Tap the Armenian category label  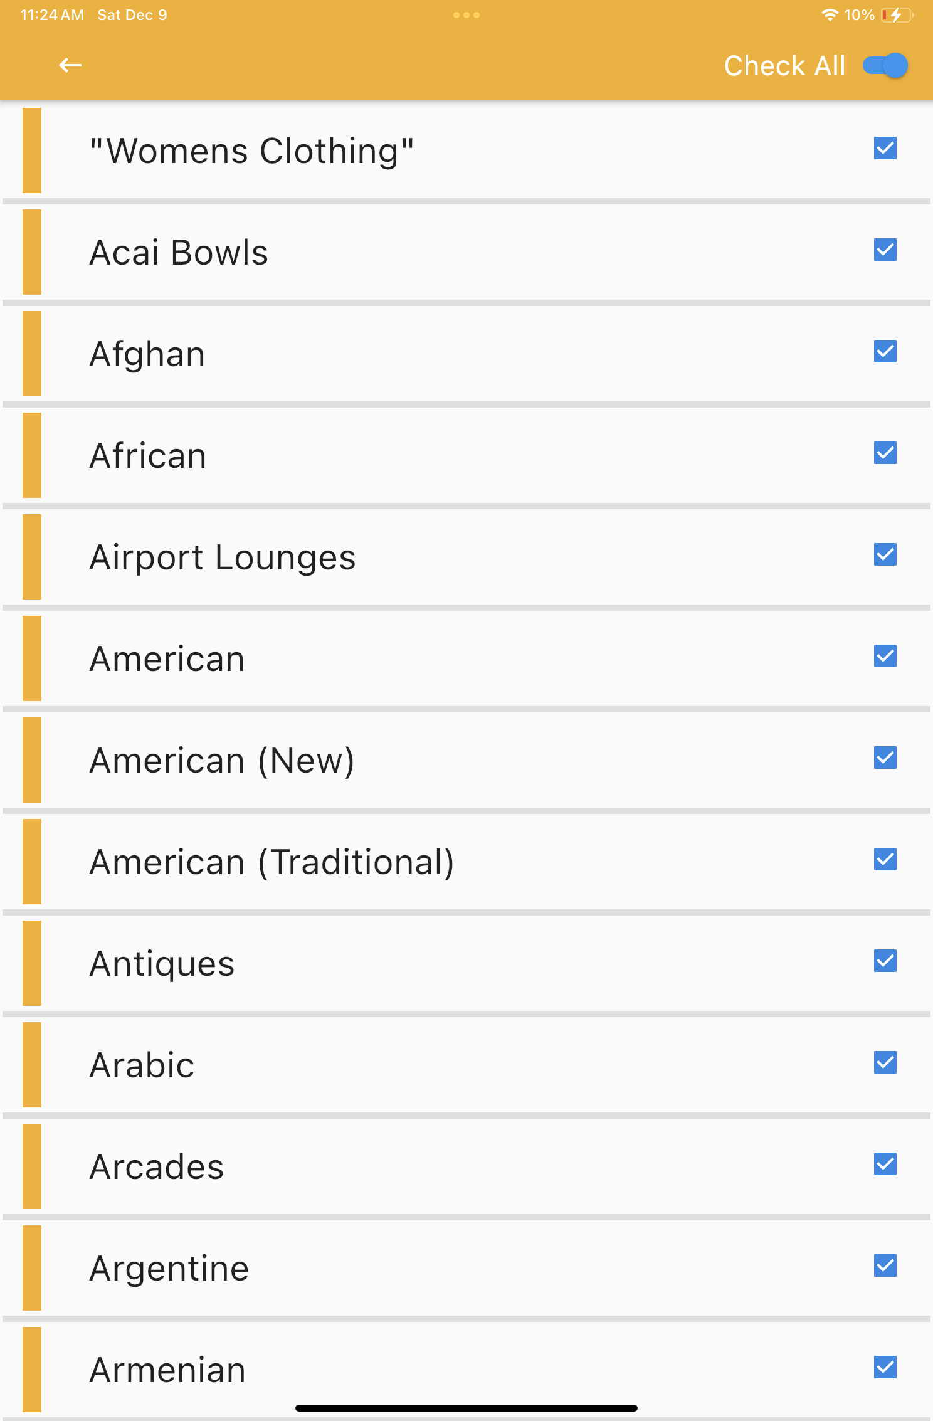pyautogui.click(x=167, y=1370)
